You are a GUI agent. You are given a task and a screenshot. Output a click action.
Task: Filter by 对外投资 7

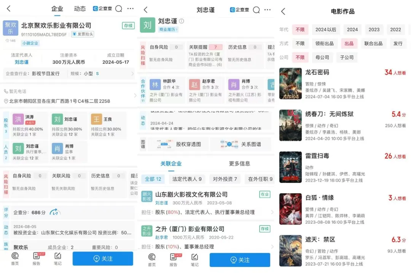[225, 179]
